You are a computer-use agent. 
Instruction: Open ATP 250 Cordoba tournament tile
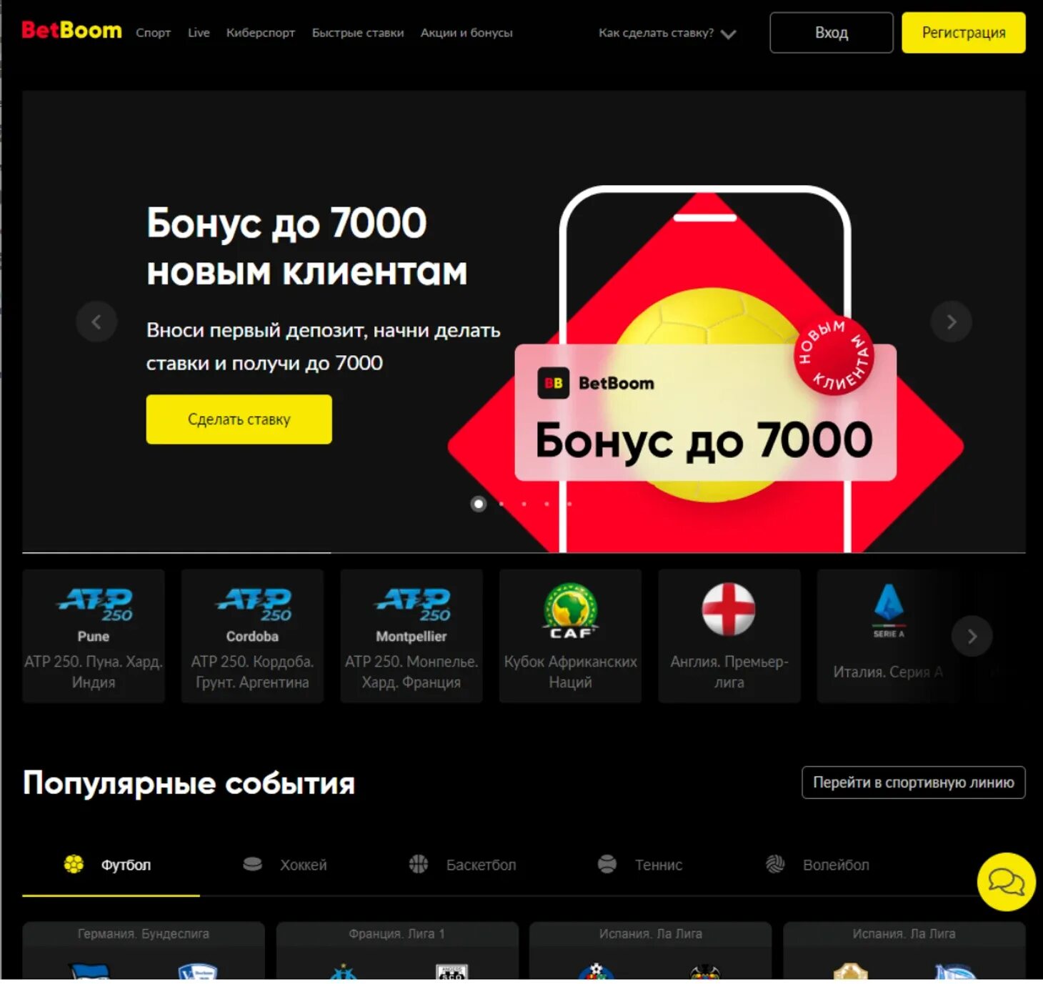coord(252,636)
